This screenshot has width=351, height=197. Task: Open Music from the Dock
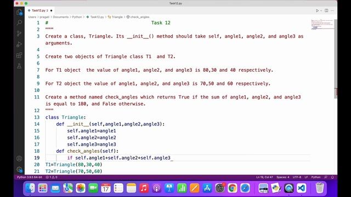[144, 188]
